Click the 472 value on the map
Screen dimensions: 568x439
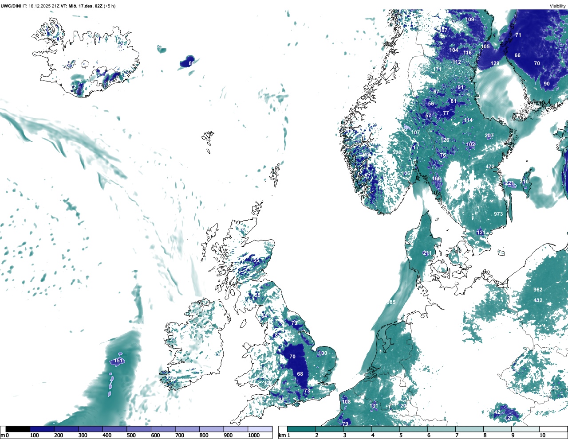(x=490, y=167)
